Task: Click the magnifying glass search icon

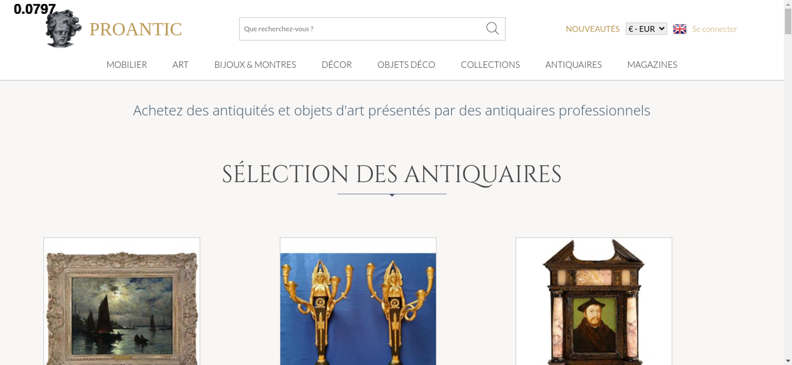Action: (492, 28)
